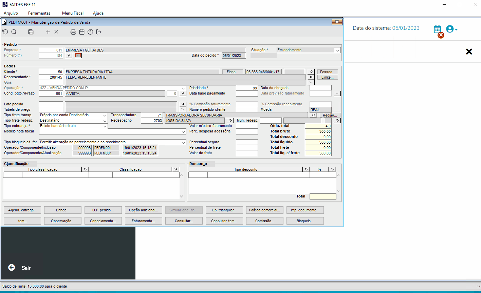Viewport: 481px width, 293px height.
Task: Click the Agend. entrega... button
Action: (x=22, y=210)
